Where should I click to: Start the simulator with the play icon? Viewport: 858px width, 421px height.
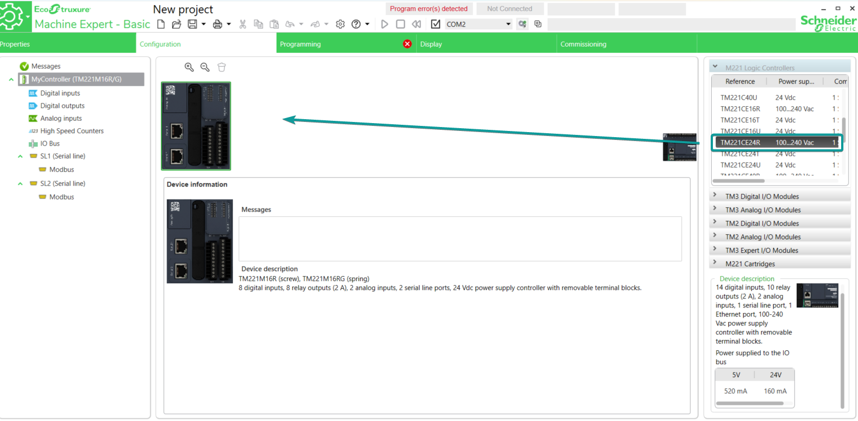[x=385, y=24]
